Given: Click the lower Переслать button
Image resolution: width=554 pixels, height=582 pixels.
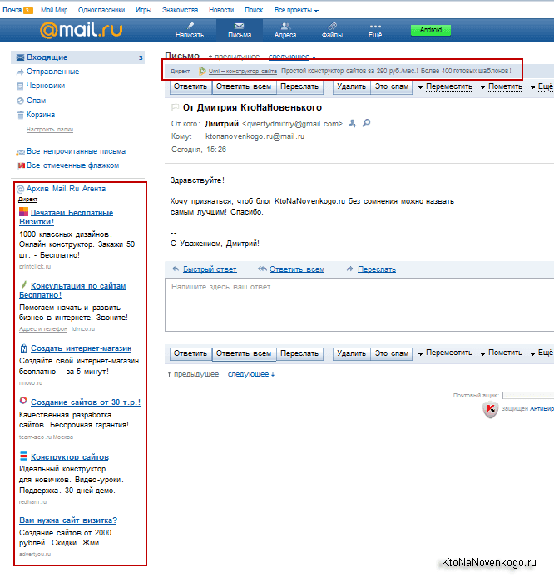Looking at the screenshot, I should tap(299, 353).
